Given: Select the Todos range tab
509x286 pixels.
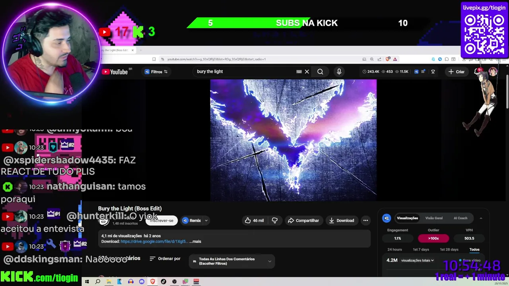Looking at the screenshot, I should coord(474,249).
